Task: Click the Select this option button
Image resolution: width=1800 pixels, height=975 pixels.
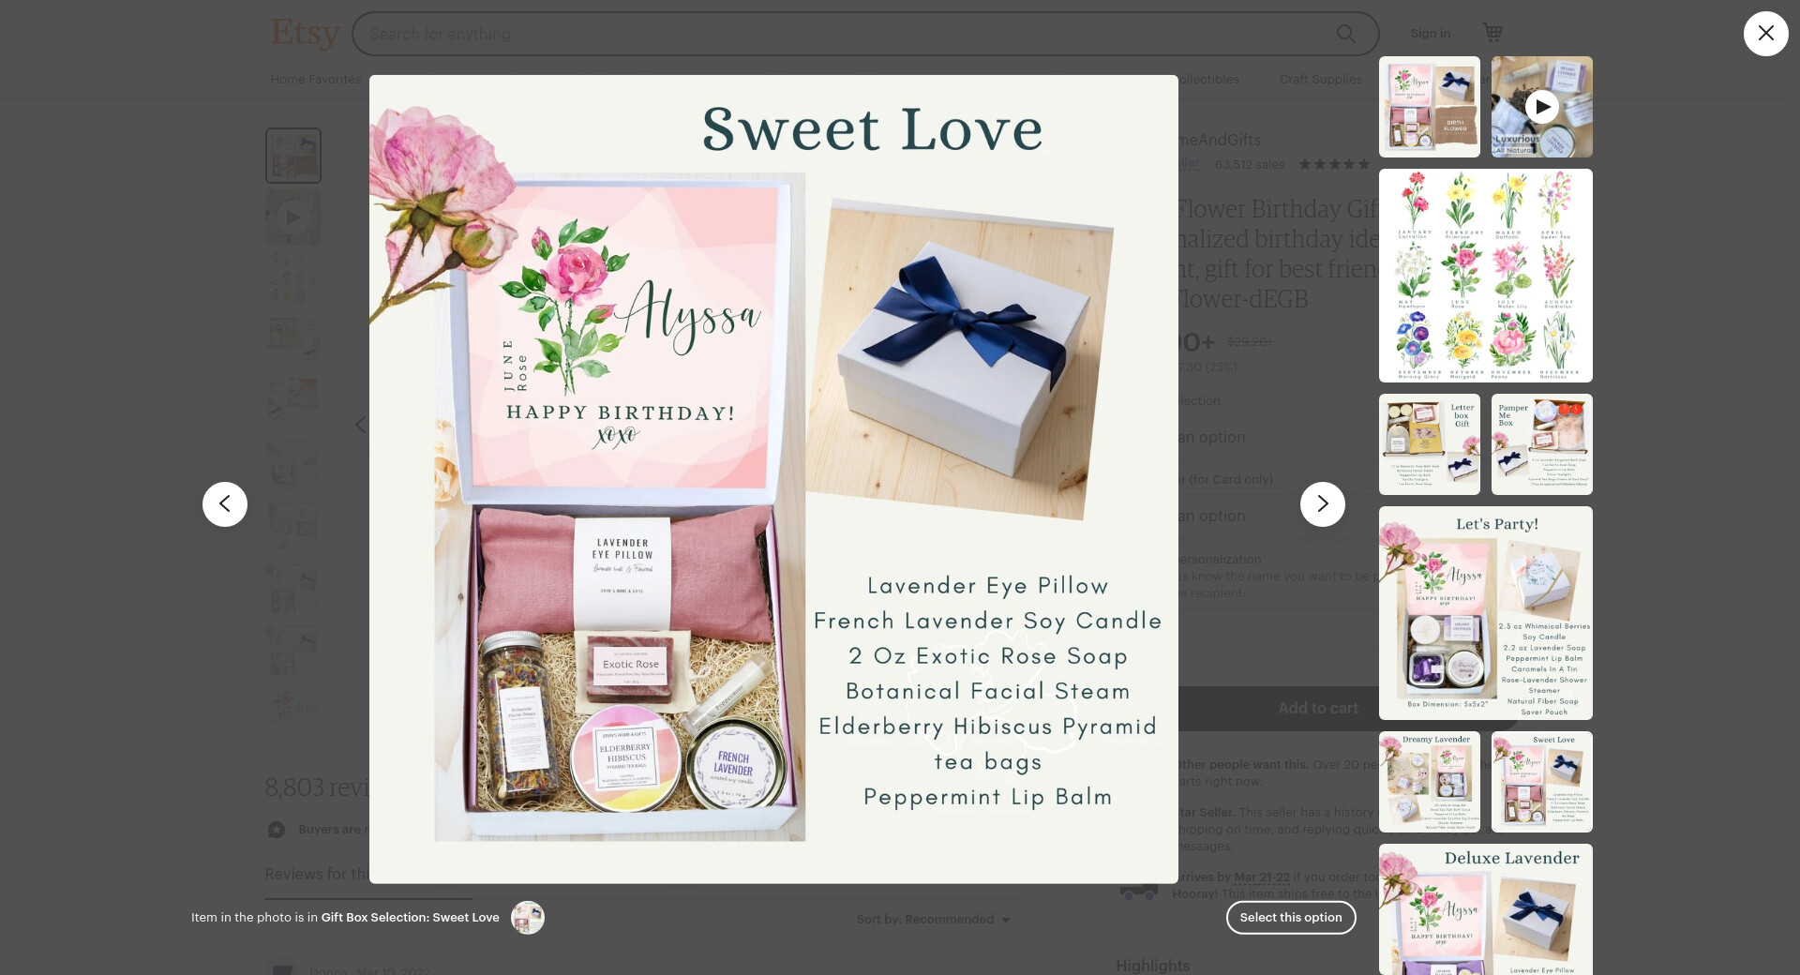Action: 1291,918
